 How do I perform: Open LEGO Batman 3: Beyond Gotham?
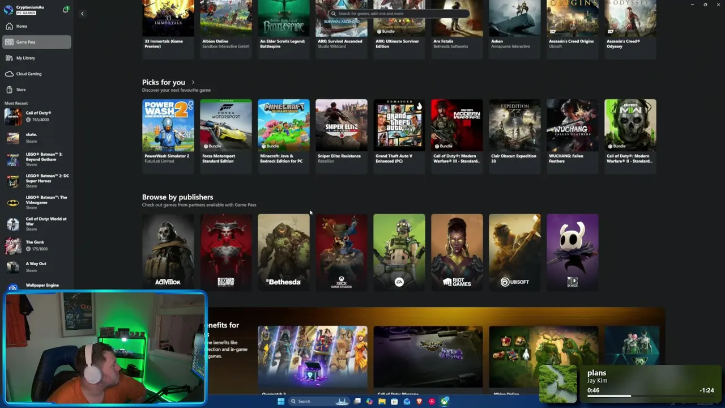pyautogui.click(x=37, y=159)
